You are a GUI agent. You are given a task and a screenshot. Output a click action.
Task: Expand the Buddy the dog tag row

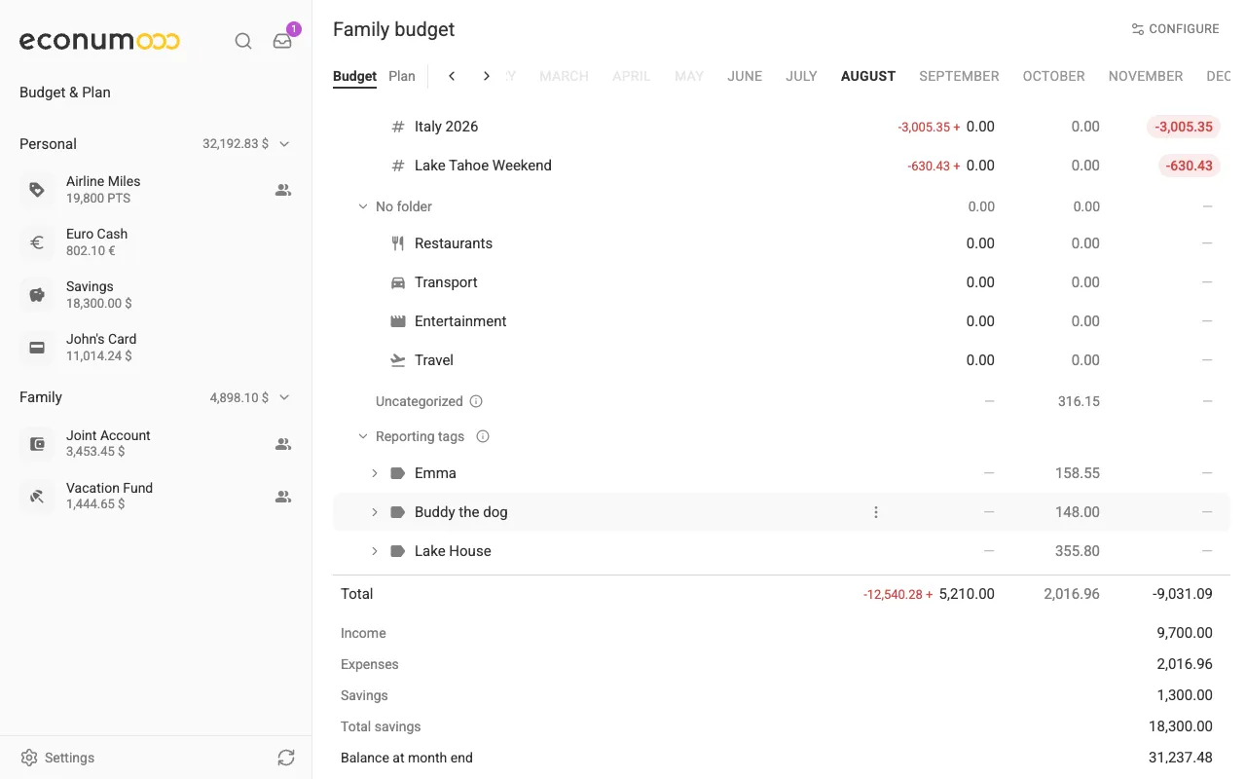point(375,512)
